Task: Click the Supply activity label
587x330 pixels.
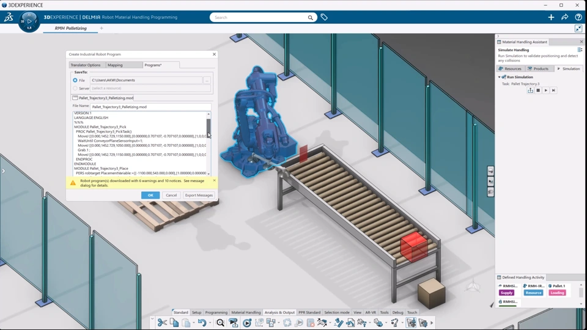Action: [506, 293]
